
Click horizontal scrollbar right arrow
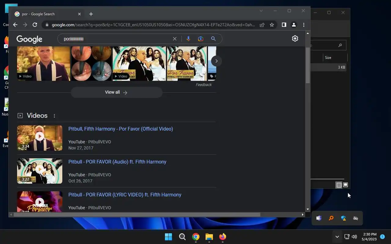click(303, 214)
